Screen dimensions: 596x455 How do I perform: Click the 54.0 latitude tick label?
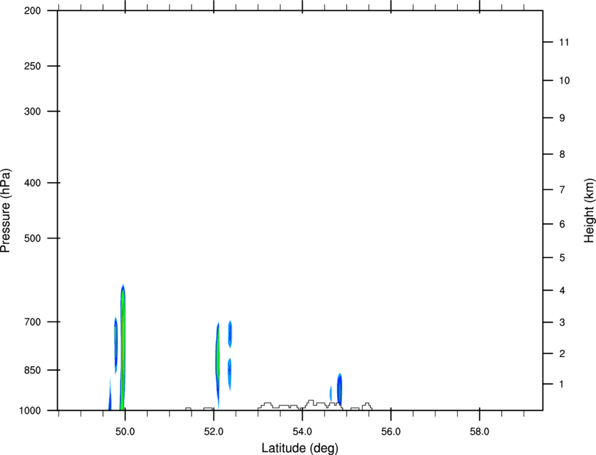[x=303, y=432]
